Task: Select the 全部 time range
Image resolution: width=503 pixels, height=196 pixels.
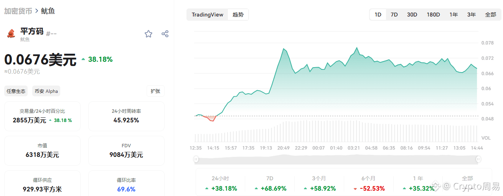Action: [x=490, y=15]
